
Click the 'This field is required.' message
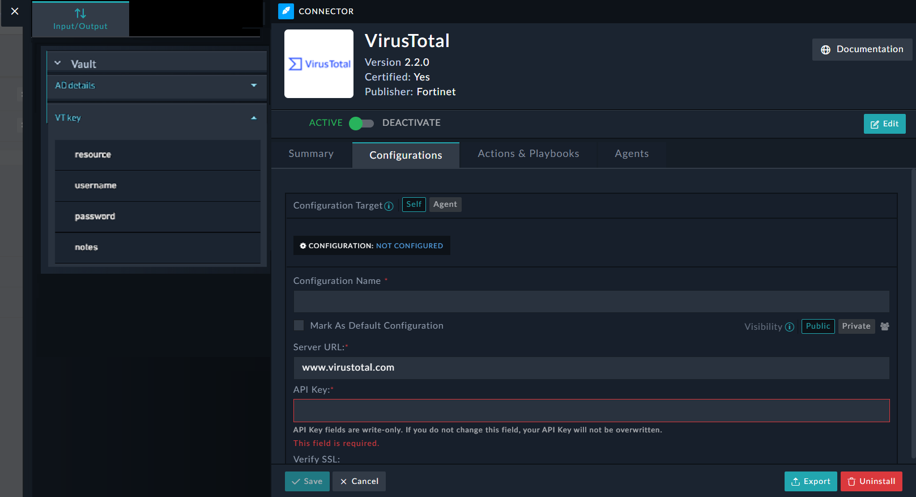(336, 443)
